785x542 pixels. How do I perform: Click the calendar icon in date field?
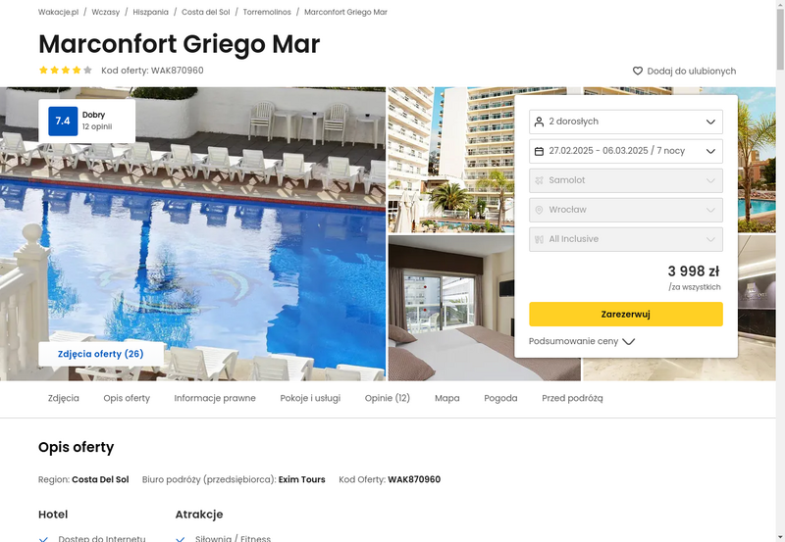[539, 151]
